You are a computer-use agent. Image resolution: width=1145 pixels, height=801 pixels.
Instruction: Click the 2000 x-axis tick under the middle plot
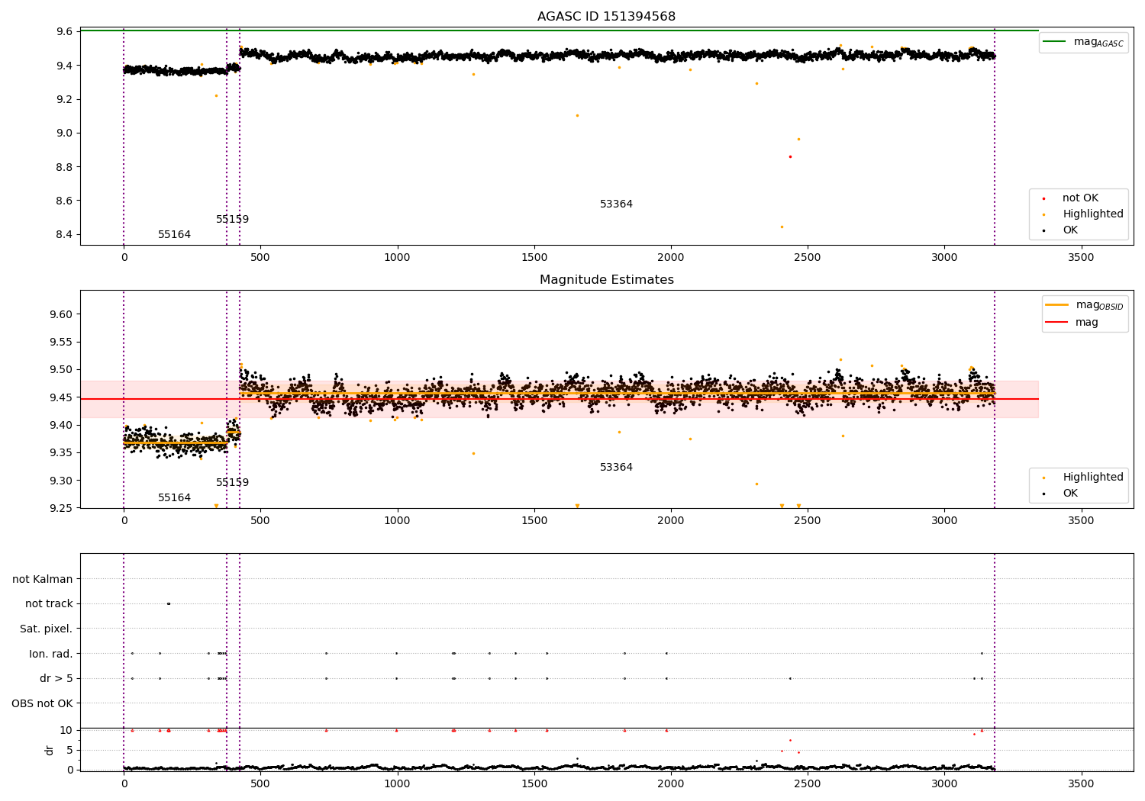671,521
